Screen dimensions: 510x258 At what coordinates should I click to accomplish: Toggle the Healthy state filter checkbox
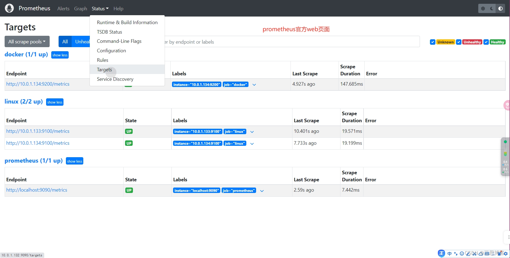point(486,42)
